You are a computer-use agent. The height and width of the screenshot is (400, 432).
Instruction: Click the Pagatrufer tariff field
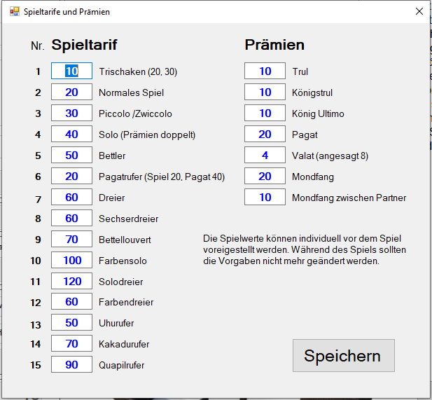(x=71, y=177)
